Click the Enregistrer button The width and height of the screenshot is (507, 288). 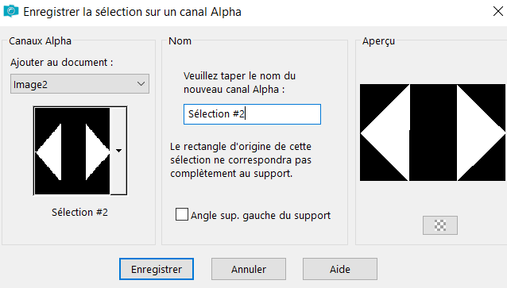point(157,269)
